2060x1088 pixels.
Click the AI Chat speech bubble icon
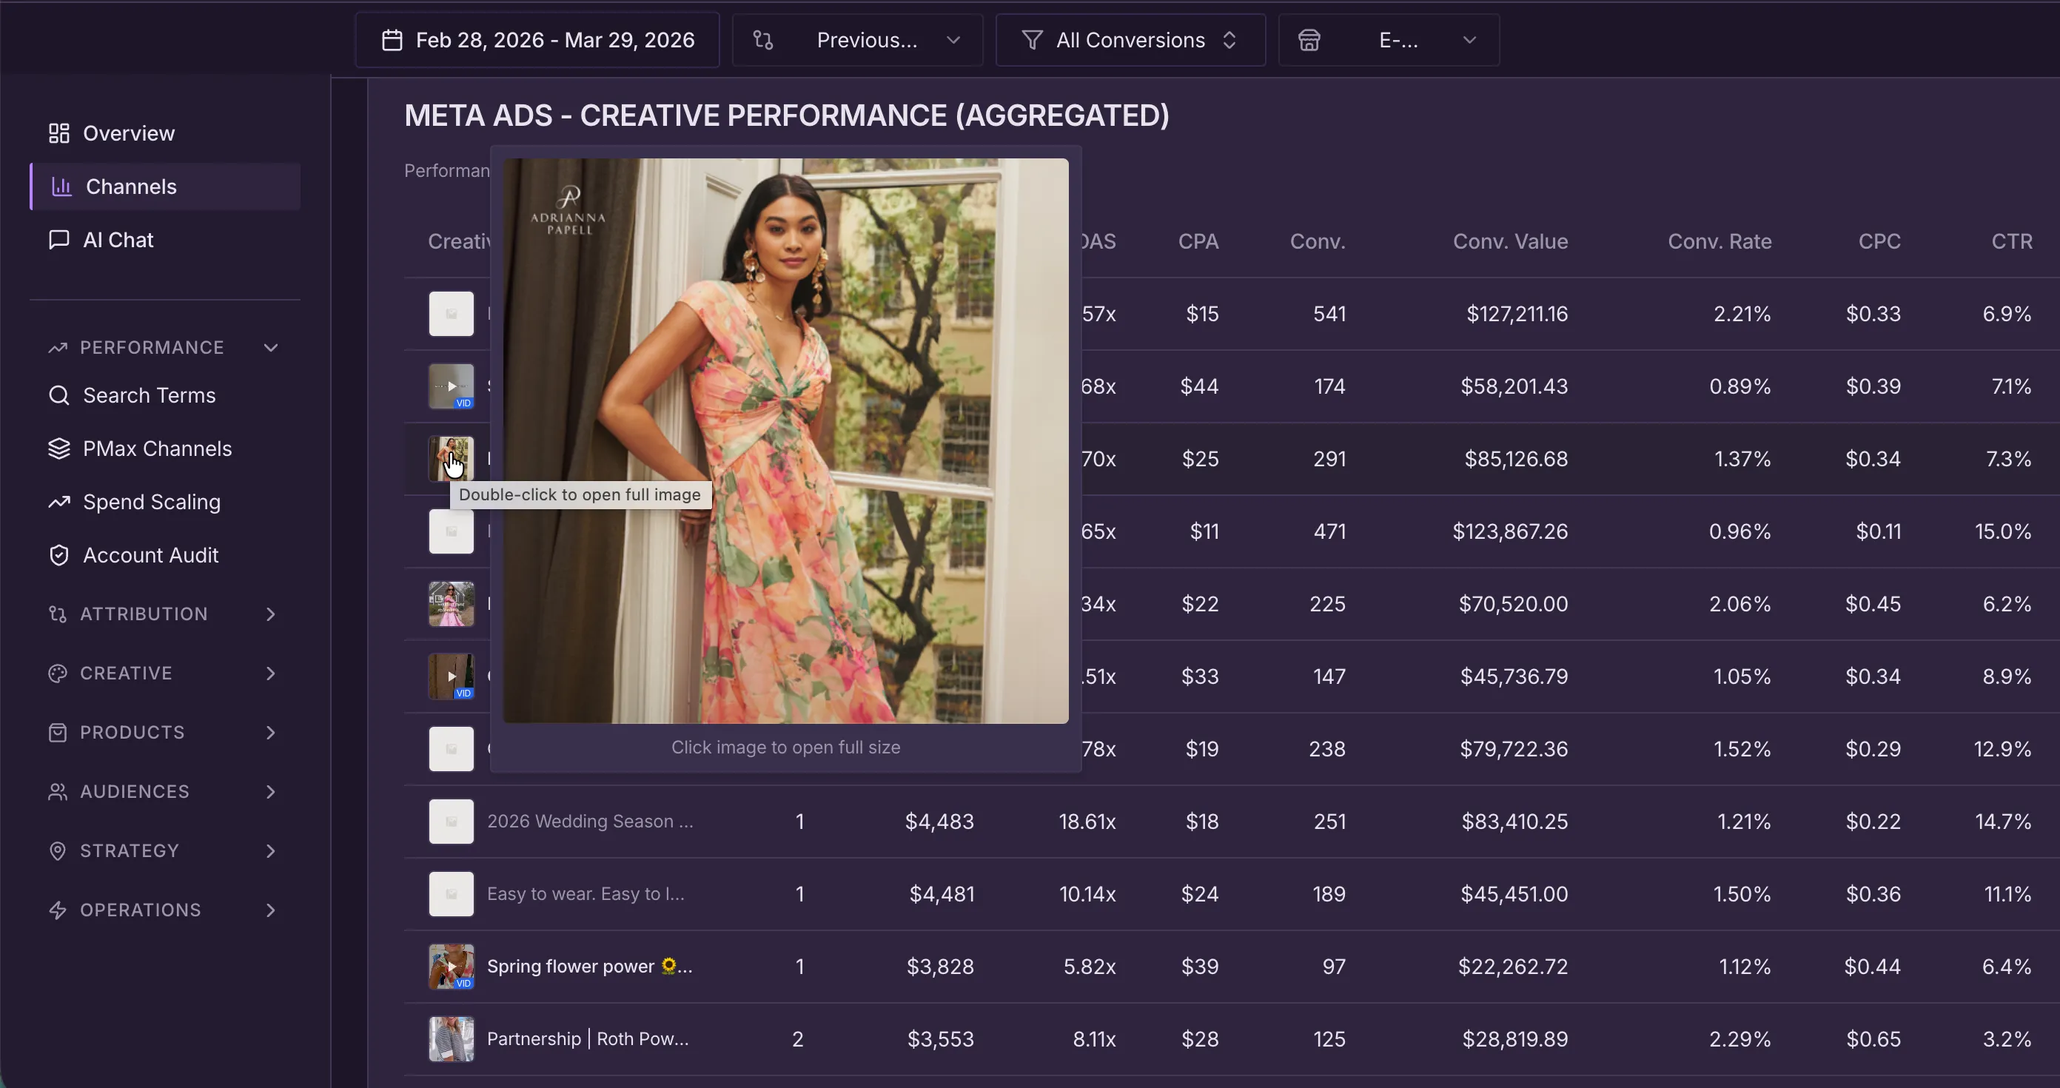[58, 240]
